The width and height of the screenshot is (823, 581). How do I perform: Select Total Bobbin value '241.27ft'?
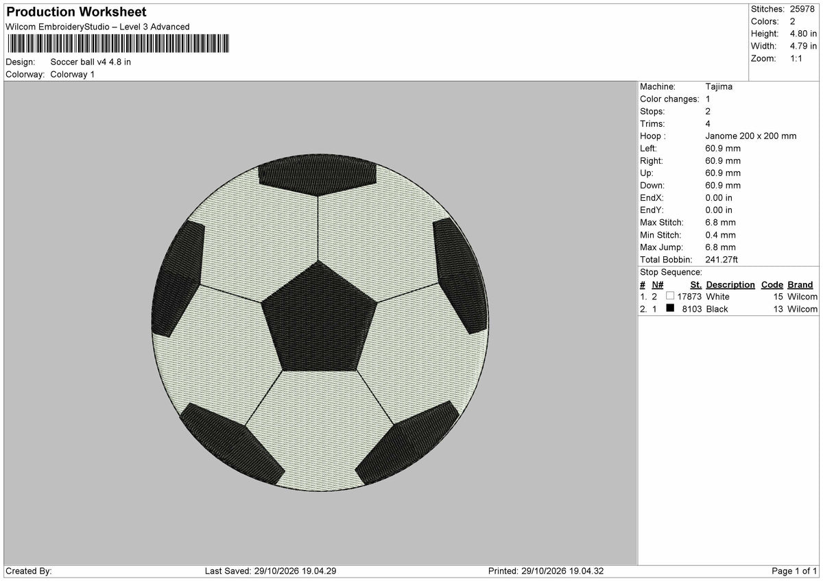721,259
